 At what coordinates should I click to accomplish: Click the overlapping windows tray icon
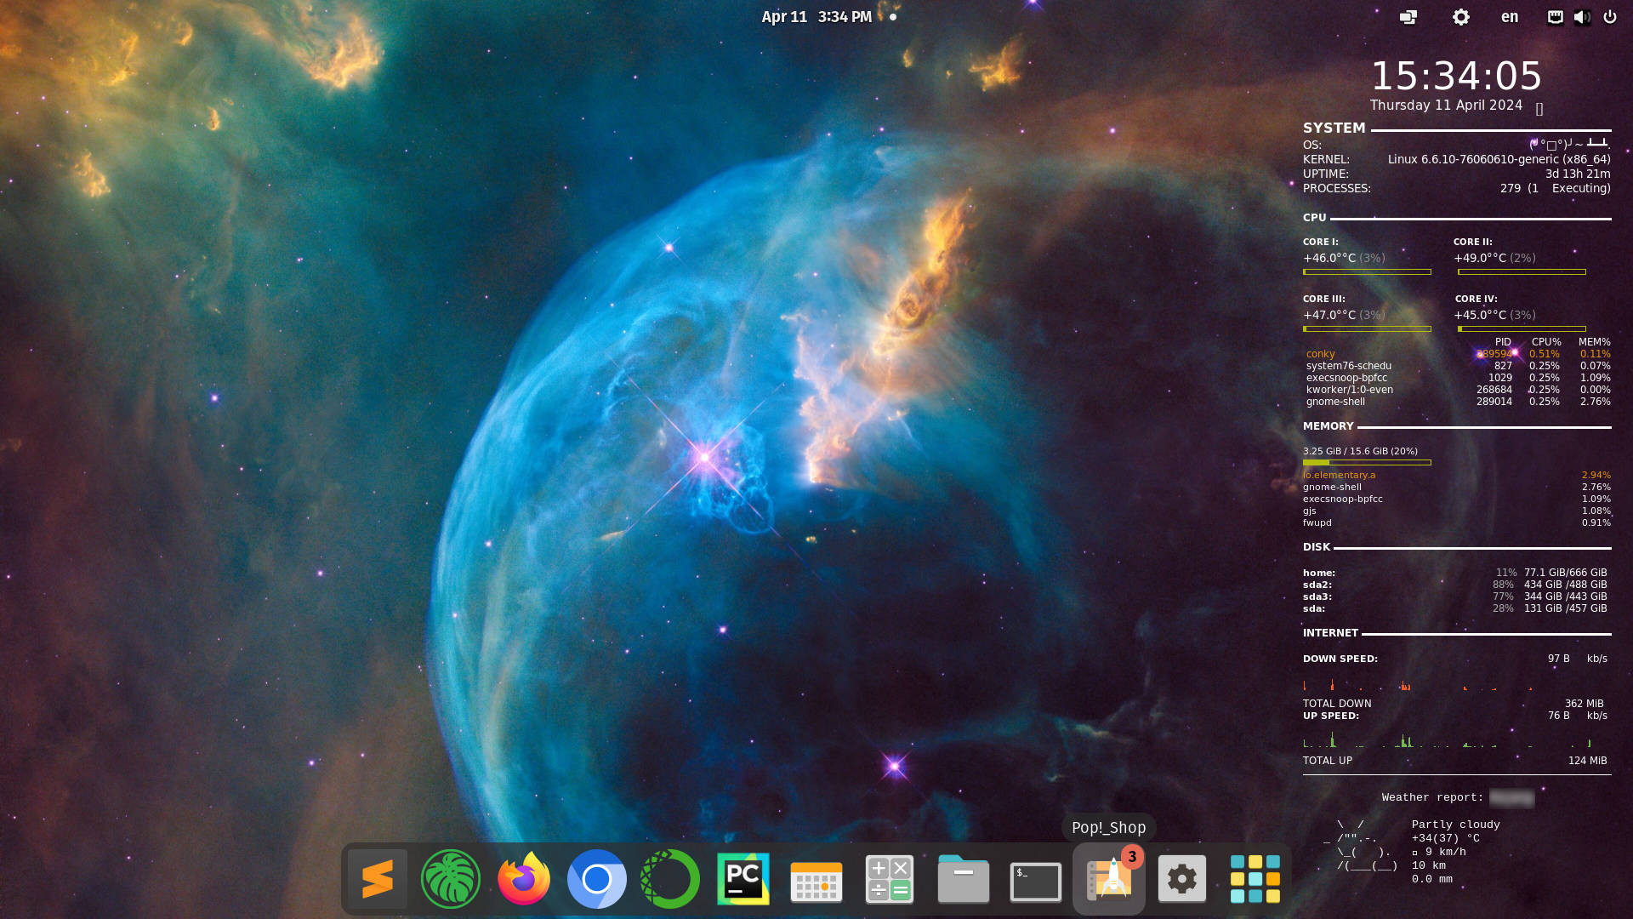click(x=1408, y=17)
